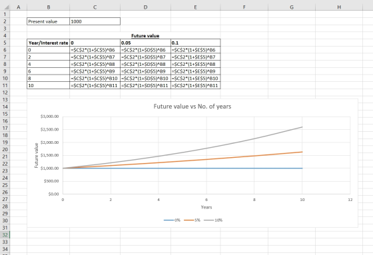The height and width of the screenshot is (255, 373).
Task: Select row 12 header
Action: (5, 93)
